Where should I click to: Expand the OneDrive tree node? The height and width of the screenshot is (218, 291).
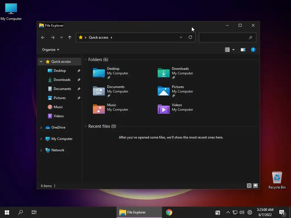point(41,127)
